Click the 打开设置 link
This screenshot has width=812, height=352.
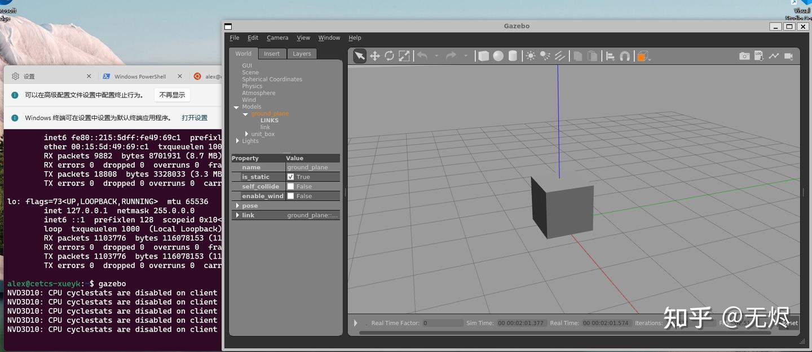pyautogui.click(x=195, y=118)
